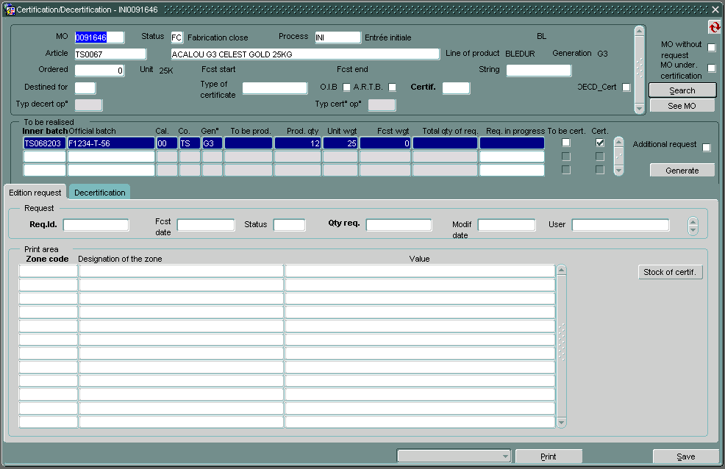Open Stock of certif. button

(670, 272)
